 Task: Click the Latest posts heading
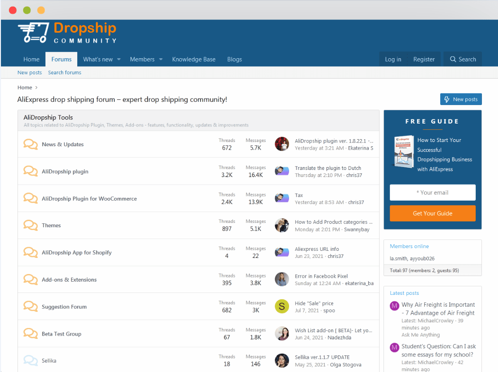point(404,293)
